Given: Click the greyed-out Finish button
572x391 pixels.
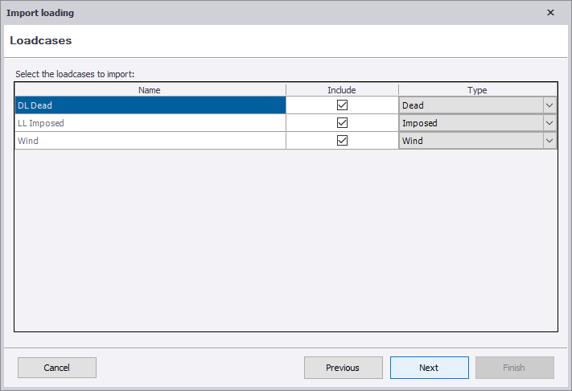Looking at the screenshot, I should [514, 368].
